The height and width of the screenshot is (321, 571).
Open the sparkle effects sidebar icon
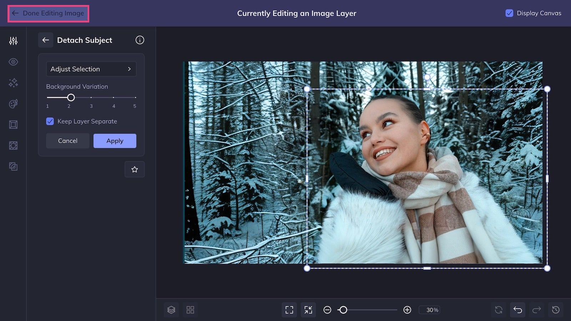[13, 83]
